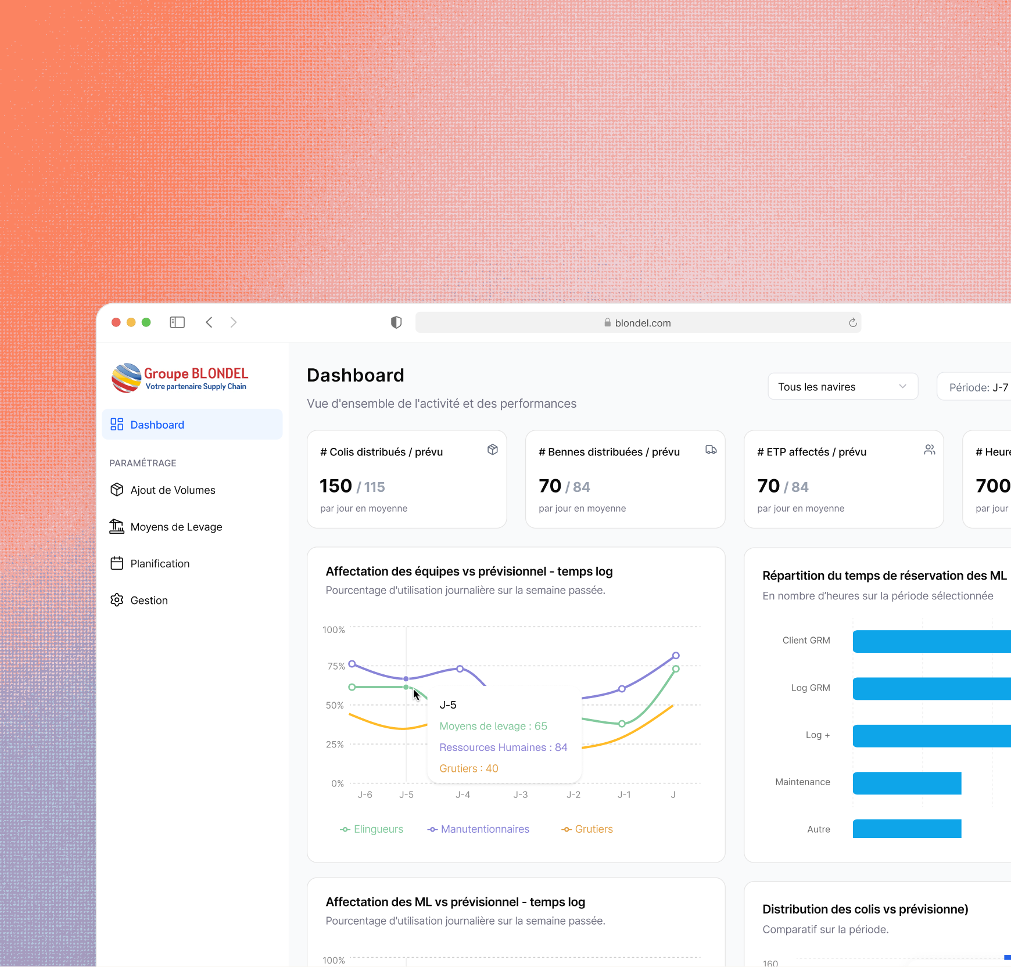This screenshot has width=1011, height=967.
Task: Click the '70 / 84' Bennes value
Action: click(x=564, y=486)
